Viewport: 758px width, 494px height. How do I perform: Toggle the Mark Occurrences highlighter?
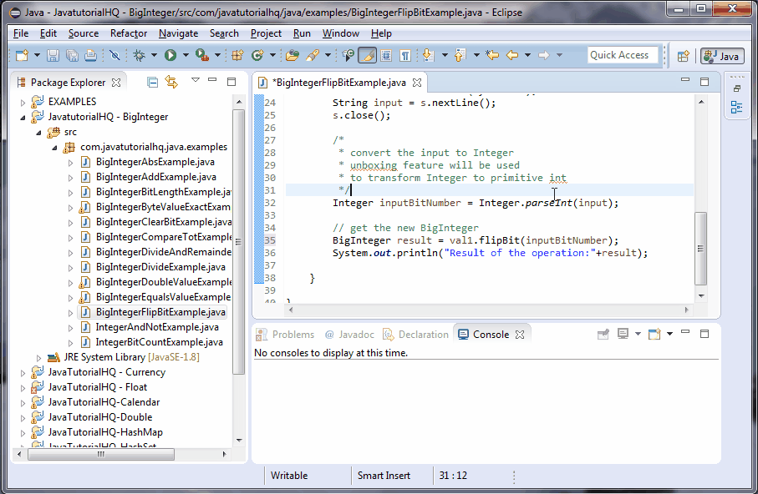[x=368, y=55]
